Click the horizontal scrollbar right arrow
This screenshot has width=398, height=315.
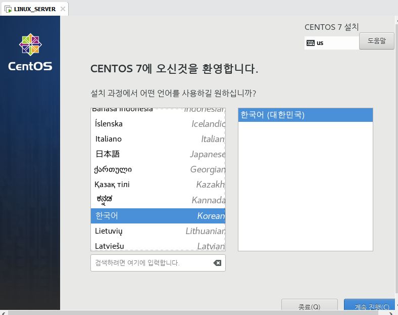tap(391, 313)
